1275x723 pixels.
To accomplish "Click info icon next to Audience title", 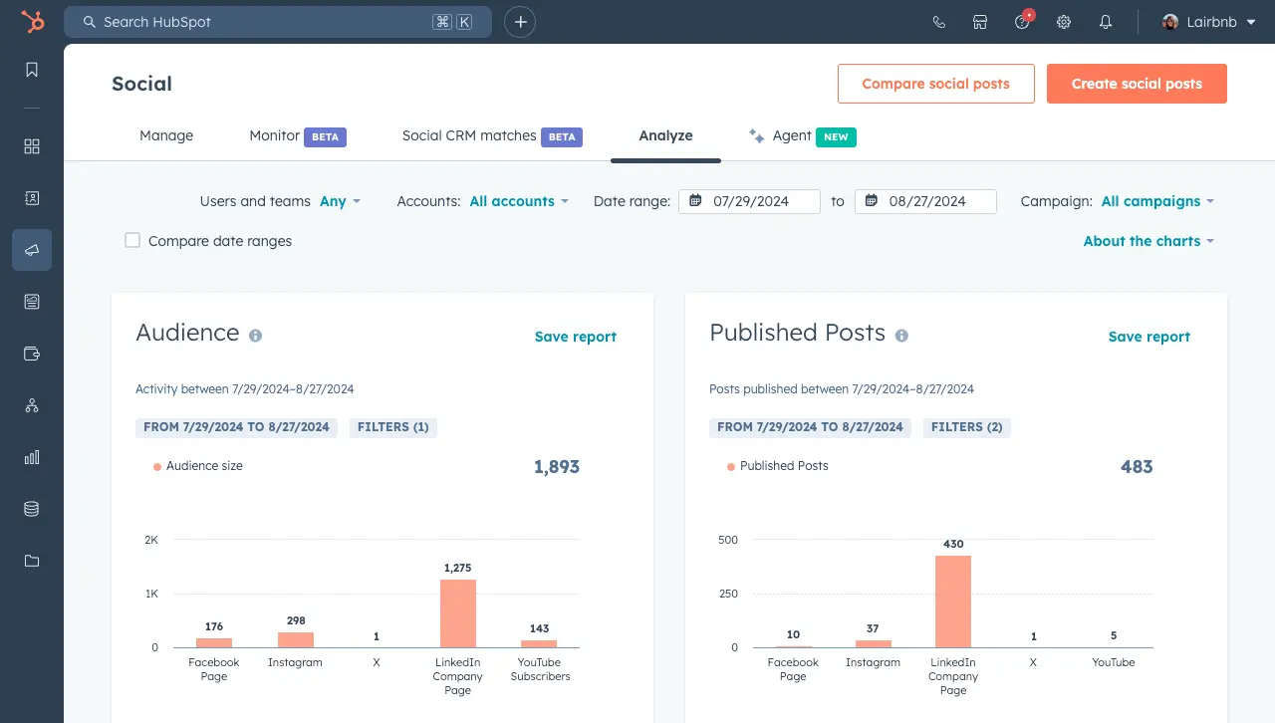I will pyautogui.click(x=255, y=336).
